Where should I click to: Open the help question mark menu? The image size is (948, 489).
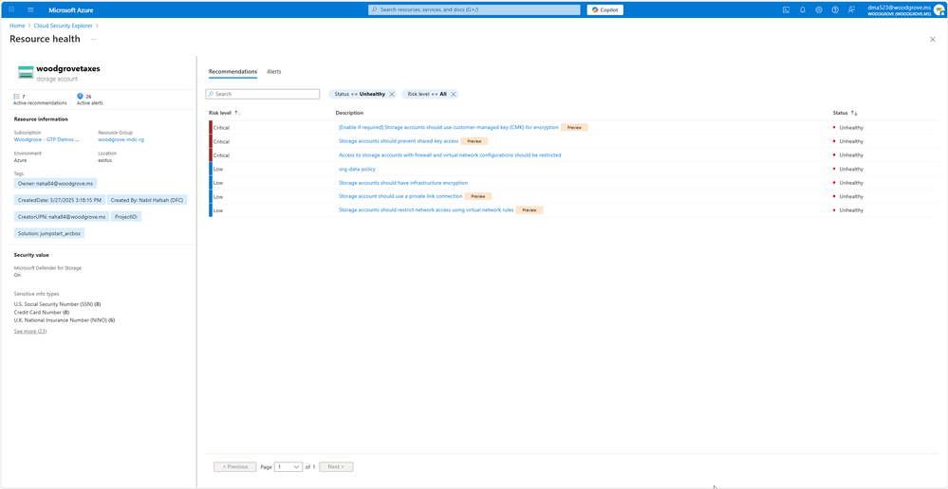(x=835, y=9)
